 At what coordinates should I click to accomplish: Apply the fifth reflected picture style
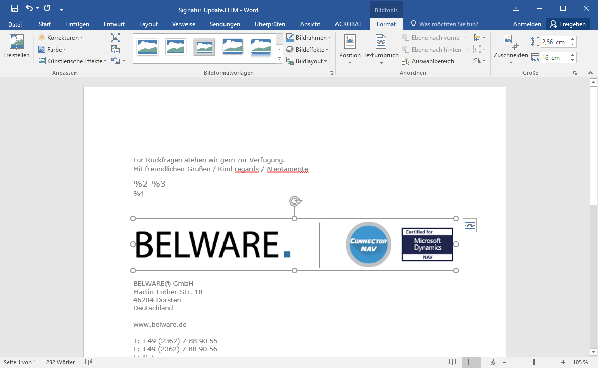click(x=261, y=47)
